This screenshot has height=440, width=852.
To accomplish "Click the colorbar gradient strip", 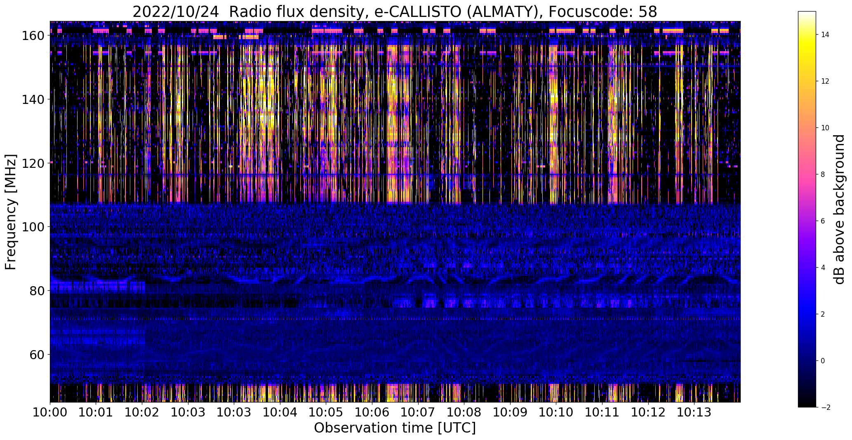I will point(807,209).
